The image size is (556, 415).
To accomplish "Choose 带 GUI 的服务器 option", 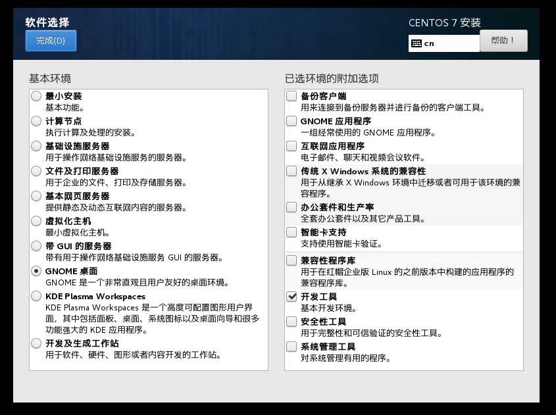I will pyautogui.click(x=36, y=246).
